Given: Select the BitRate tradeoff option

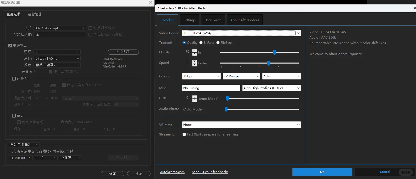Looking at the screenshot, I should (x=201, y=43).
